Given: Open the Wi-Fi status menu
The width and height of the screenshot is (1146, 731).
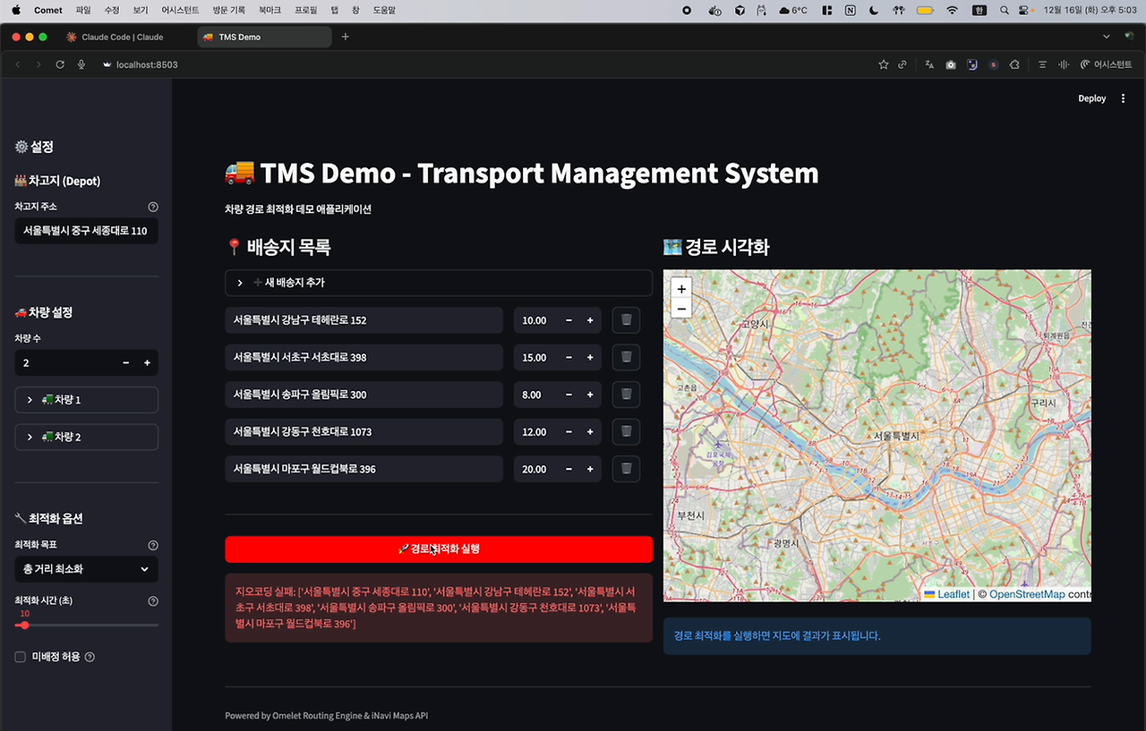Looking at the screenshot, I should [x=952, y=10].
